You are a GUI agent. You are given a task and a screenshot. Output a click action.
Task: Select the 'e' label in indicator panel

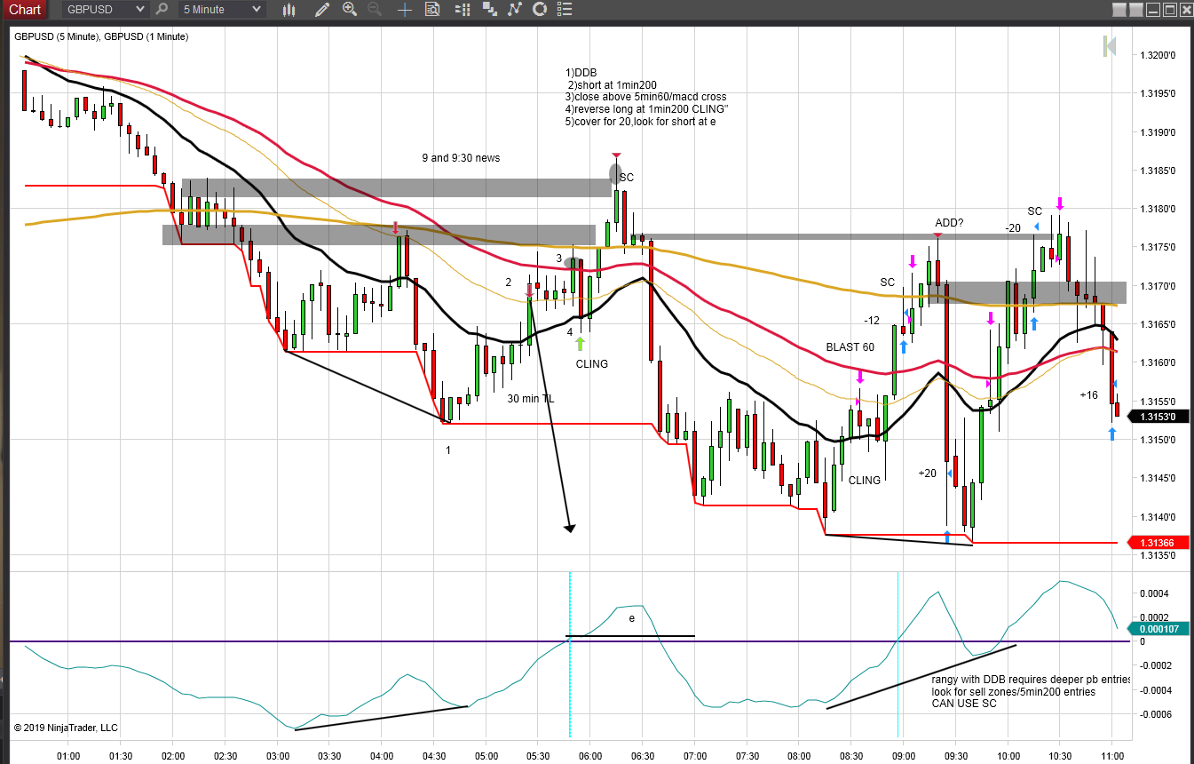tap(632, 618)
